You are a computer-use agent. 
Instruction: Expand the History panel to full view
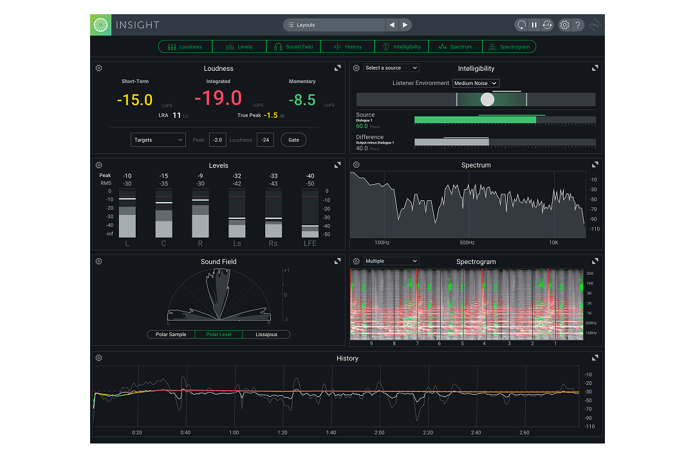pos(595,358)
